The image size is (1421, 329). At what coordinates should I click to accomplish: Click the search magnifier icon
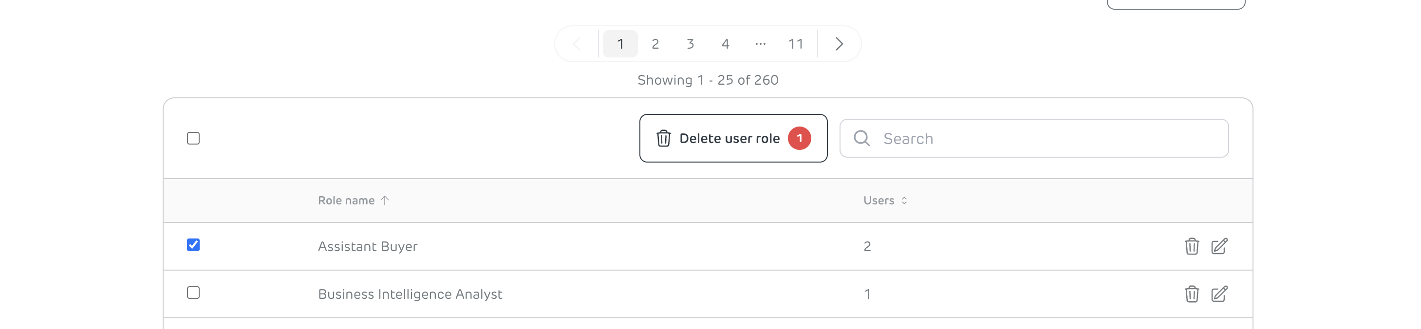[x=861, y=138]
